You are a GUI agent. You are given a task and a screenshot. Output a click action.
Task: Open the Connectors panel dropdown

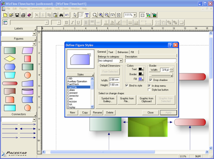click(34, 120)
